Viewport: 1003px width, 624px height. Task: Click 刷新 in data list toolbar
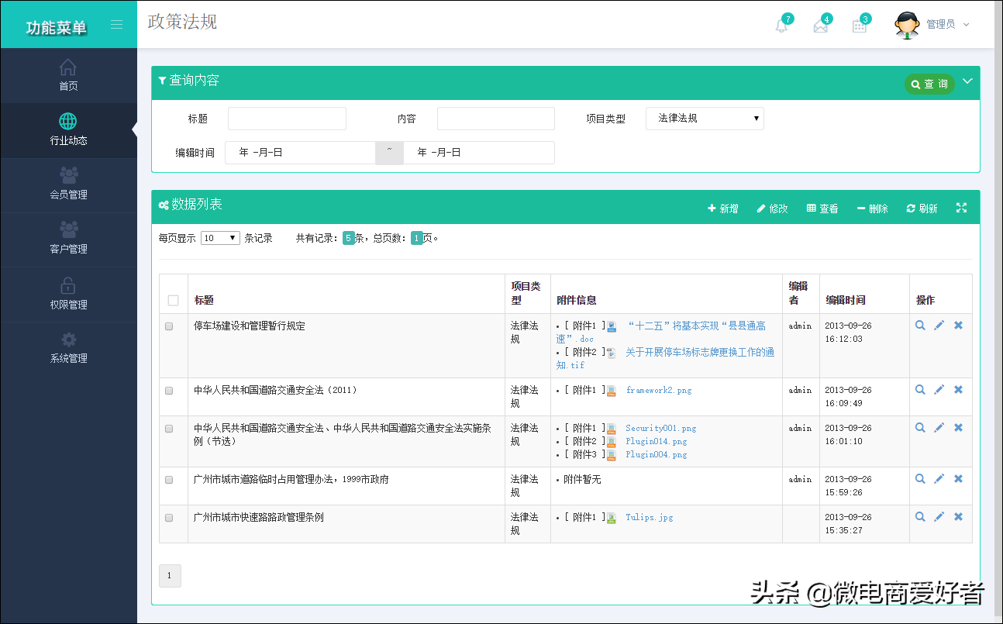coord(922,209)
